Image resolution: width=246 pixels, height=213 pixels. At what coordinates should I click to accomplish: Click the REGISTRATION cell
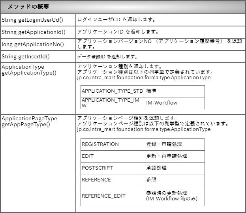click(x=113, y=144)
